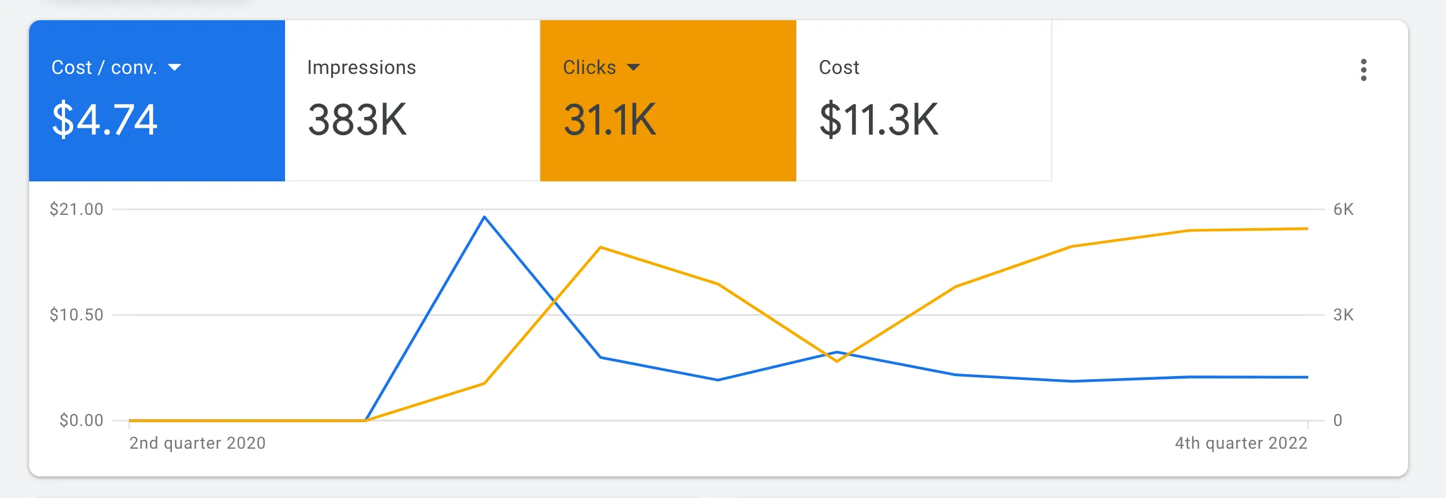Viewport: 1446px width, 498px height.
Task: Click the $21.00 left axis label
Action: [x=76, y=209]
